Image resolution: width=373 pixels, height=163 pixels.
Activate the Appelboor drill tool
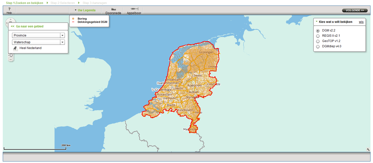point(134,11)
